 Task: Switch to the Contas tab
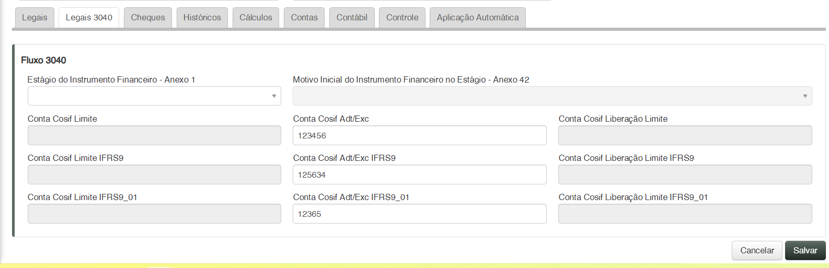[x=304, y=17]
